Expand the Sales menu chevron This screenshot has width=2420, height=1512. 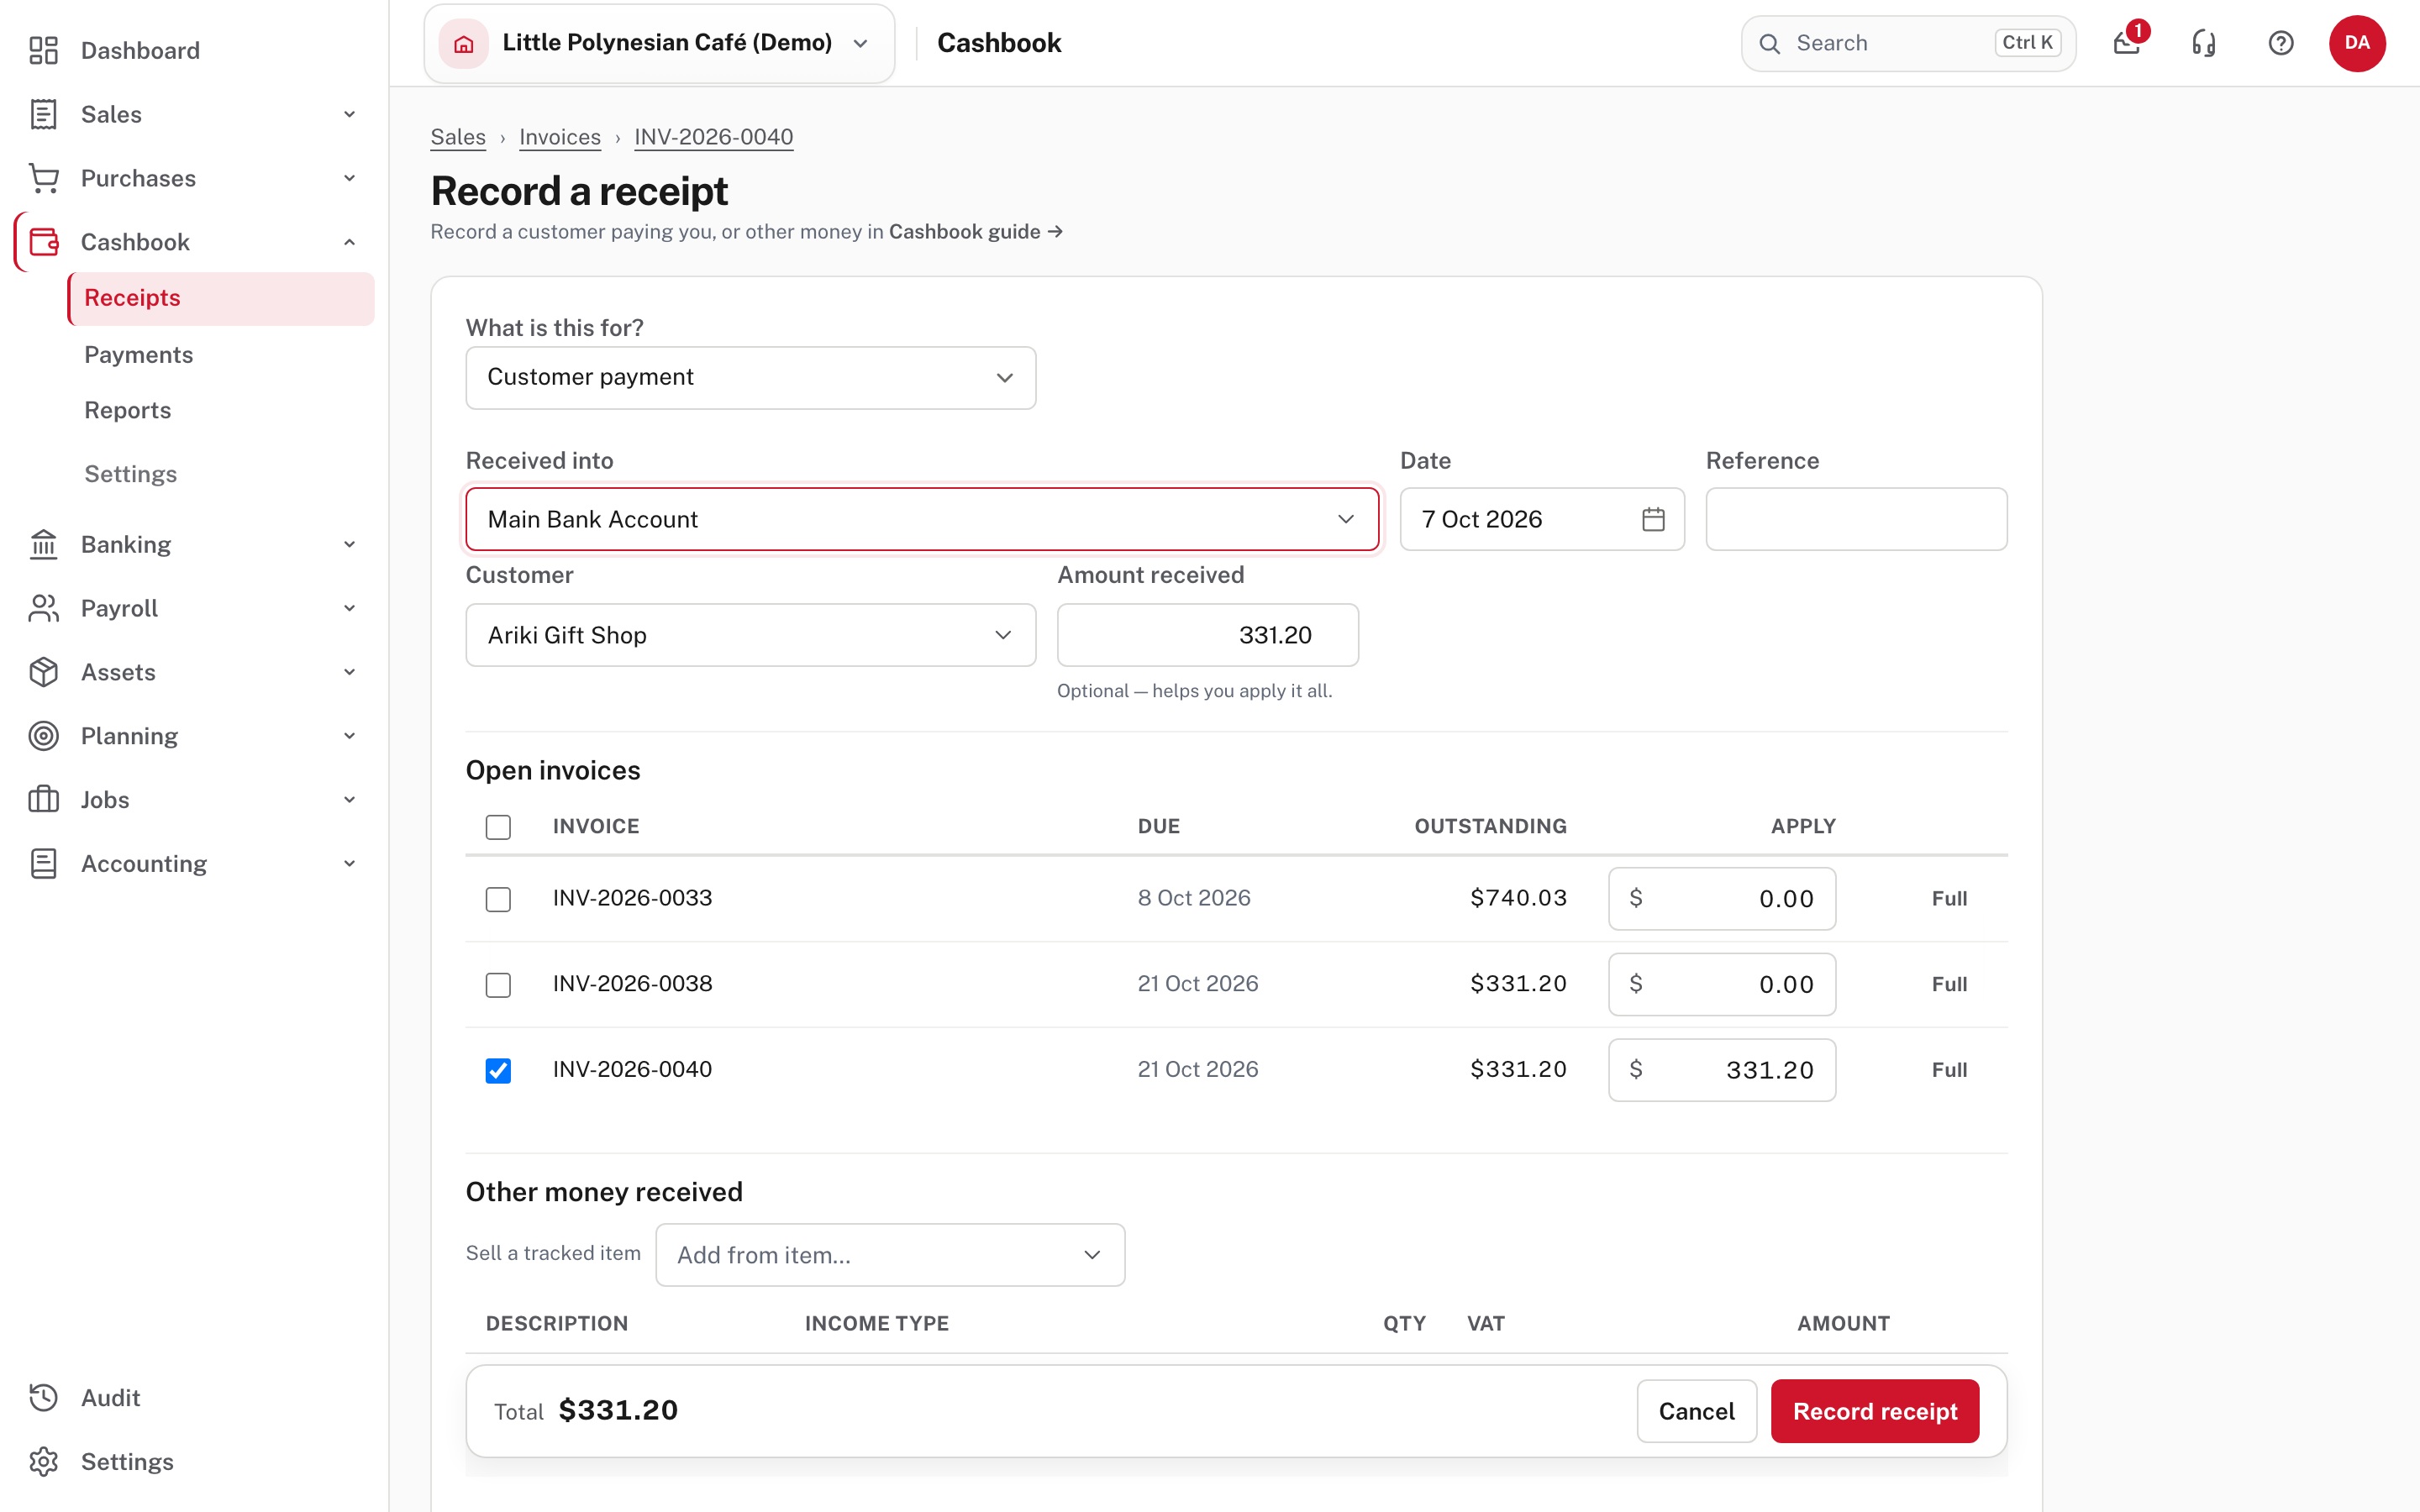click(349, 114)
